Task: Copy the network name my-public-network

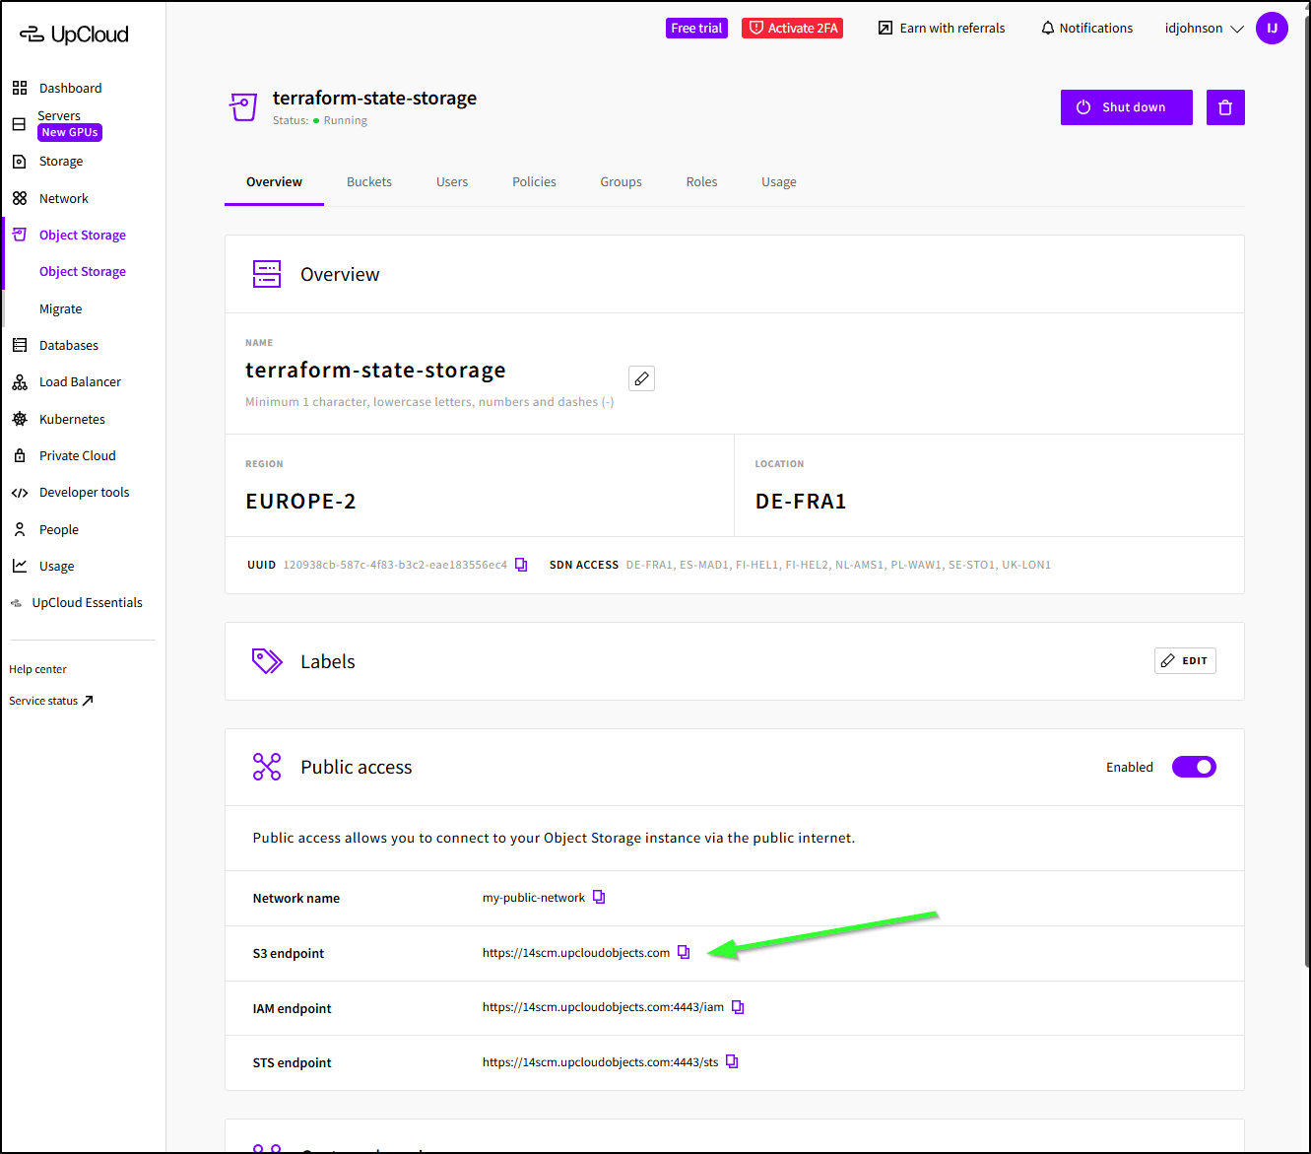Action: (x=599, y=897)
